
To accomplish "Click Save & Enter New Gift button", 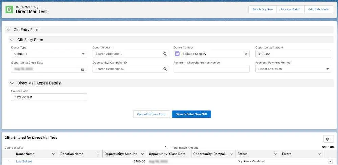I will [191, 114].
